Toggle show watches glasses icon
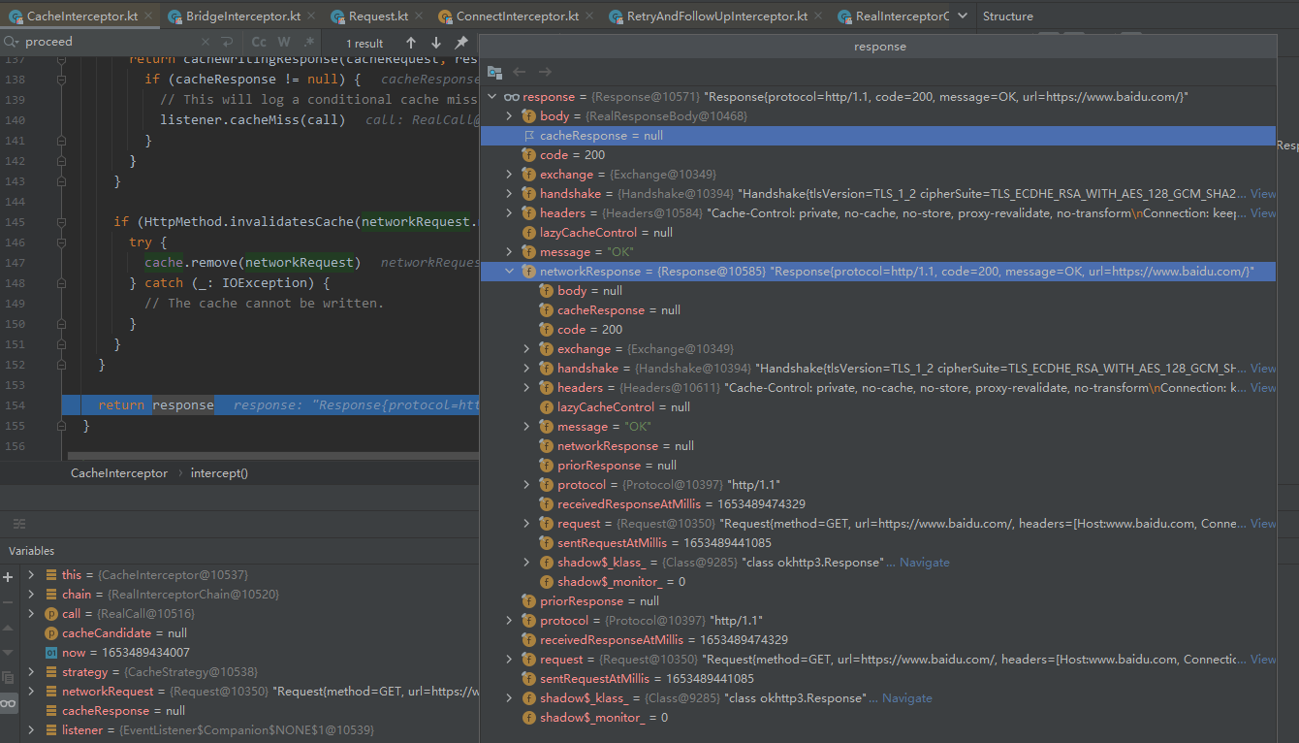1299x743 pixels. click(x=9, y=703)
